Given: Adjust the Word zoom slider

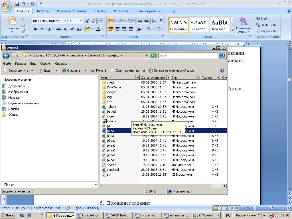Looking at the screenshot, I should (x=271, y=208).
